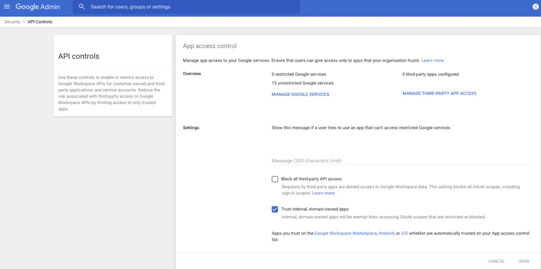Focus the Message 300 characters limit field

[x=402, y=161]
